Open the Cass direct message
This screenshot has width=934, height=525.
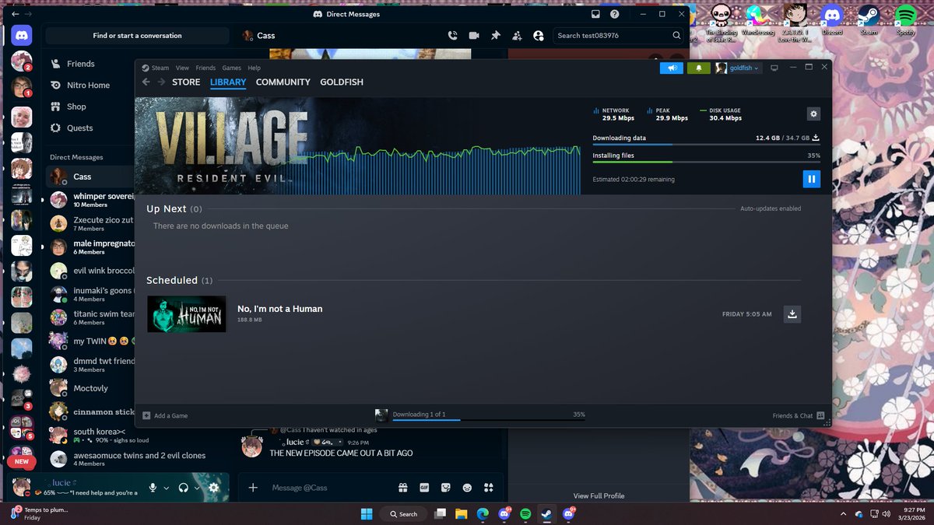click(x=90, y=177)
